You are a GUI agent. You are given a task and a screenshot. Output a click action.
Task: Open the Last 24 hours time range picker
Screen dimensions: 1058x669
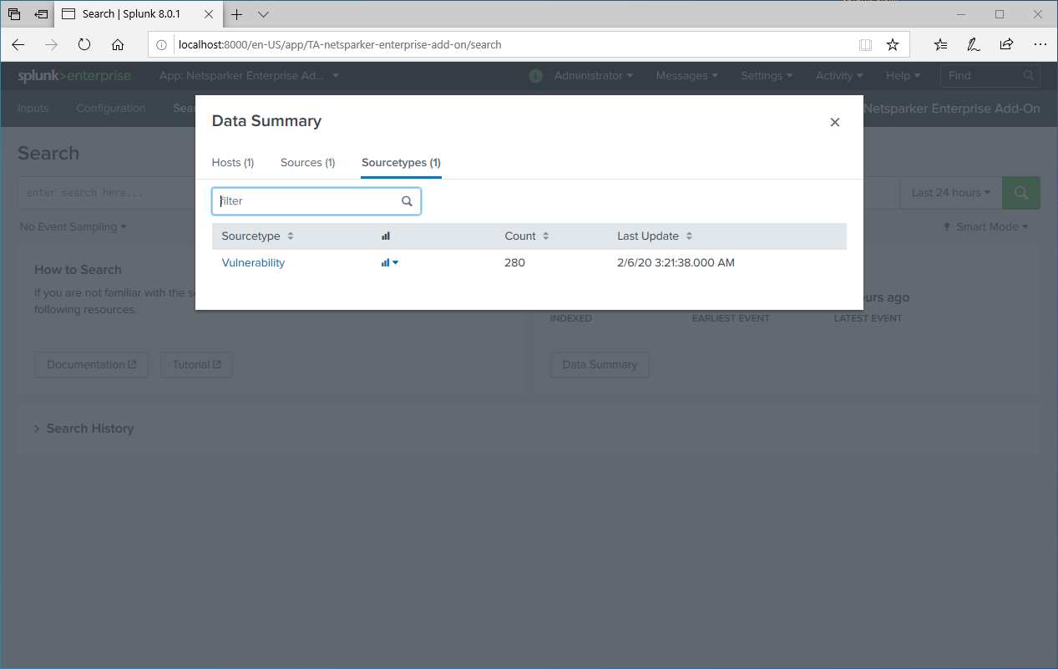(950, 192)
